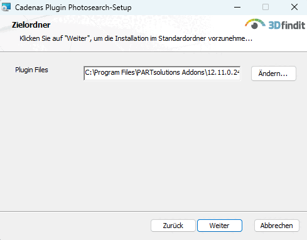Open the folder chooser via Ändern...
The image size is (307, 240).
coord(274,74)
